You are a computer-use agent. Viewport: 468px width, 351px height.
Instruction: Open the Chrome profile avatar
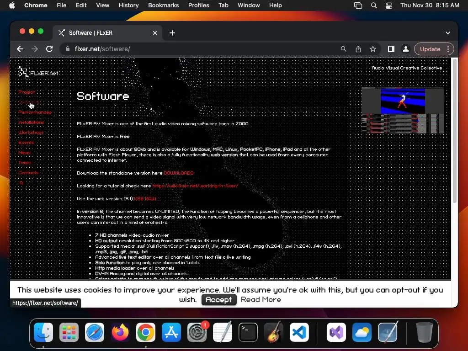pyautogui.click(x=406, y=49)
